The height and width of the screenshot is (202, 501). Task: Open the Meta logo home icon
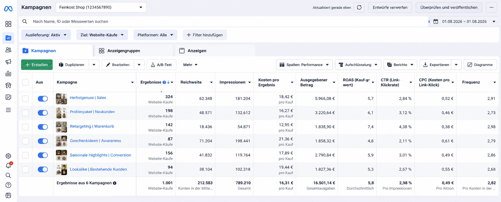8,9
